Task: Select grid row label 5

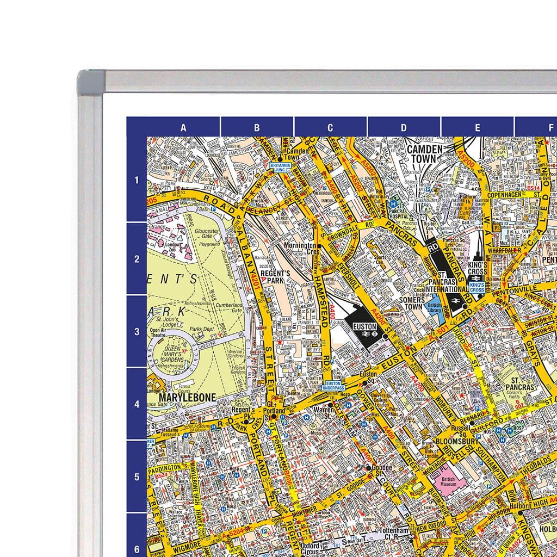Action: (x=137, y=476)
